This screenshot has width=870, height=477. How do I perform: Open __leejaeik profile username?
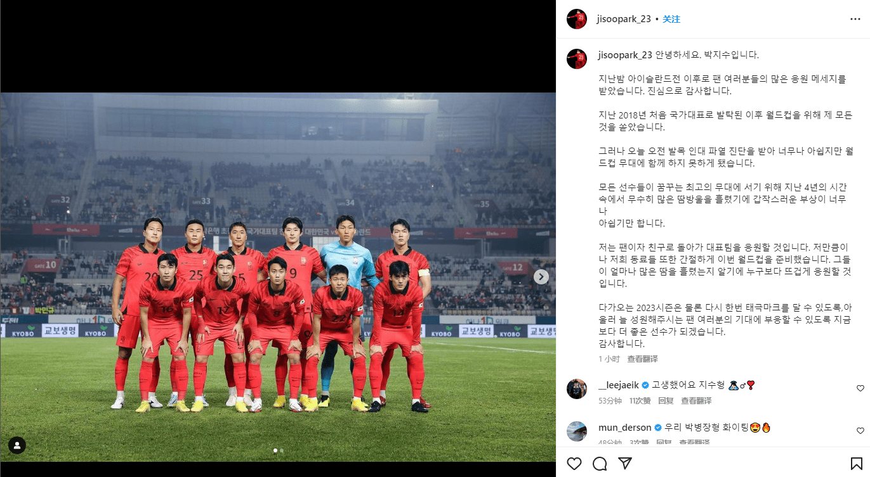[x=619, y=385]
